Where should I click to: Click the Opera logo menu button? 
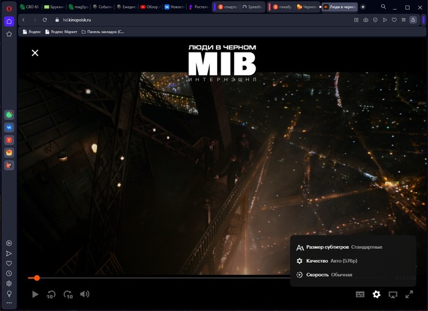point(9,9)
